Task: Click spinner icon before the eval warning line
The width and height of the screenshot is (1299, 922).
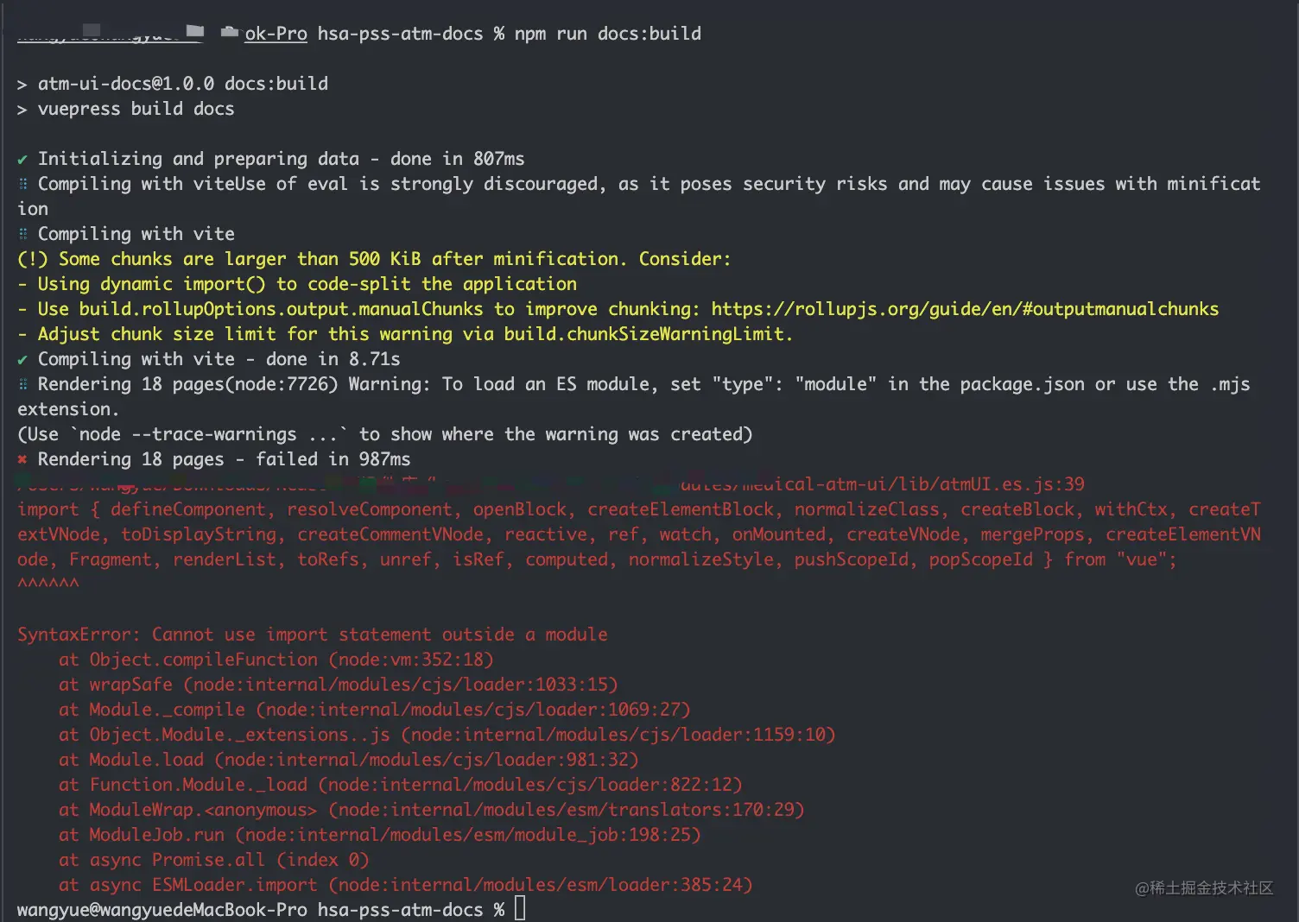Action: coord(23,184)
